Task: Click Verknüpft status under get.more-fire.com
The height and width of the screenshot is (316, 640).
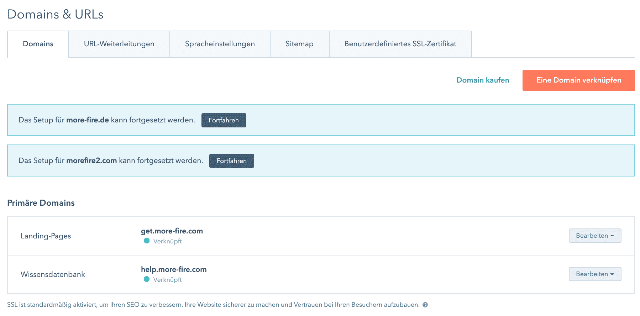Action: (167, 241)
